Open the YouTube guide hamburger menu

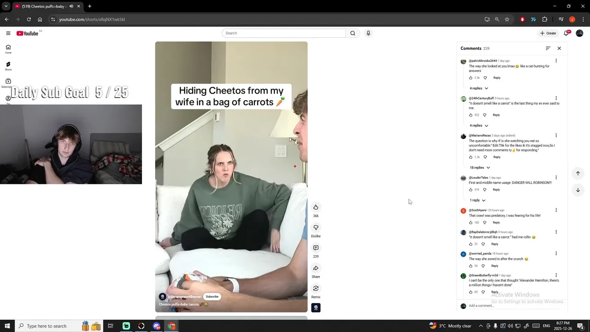(x=8, y=33)
